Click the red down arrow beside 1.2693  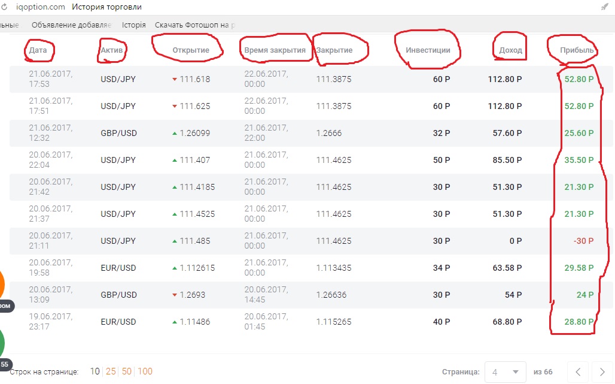click(175, 295)
